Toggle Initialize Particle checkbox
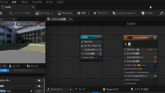The height and width of the screenshot is (93, 165). tap(155, 80)
